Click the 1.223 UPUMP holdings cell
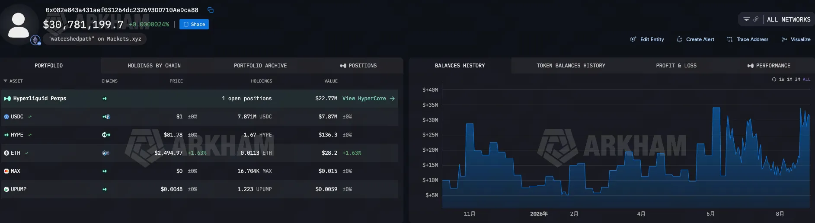This screenshot has height=223, width=815. tap(255, 189)
